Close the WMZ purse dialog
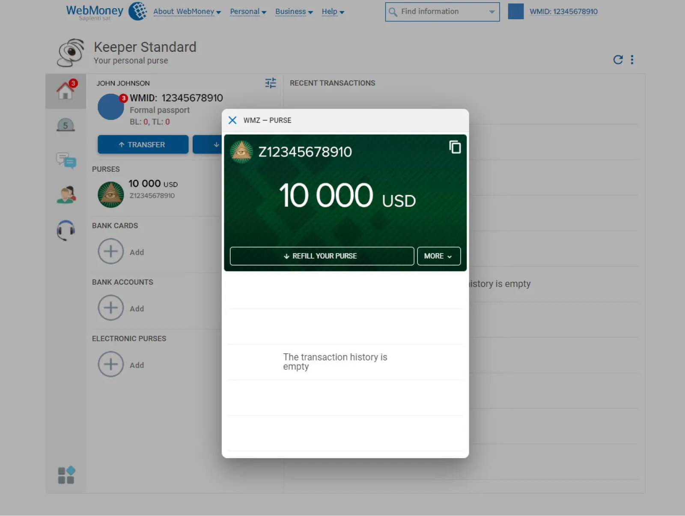Viewport: 685px width, 516px height. tap(232, 120)
